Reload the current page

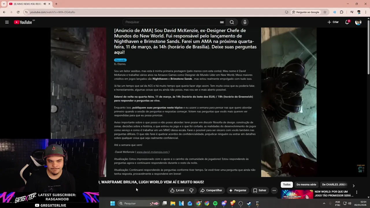coord(18,12)
